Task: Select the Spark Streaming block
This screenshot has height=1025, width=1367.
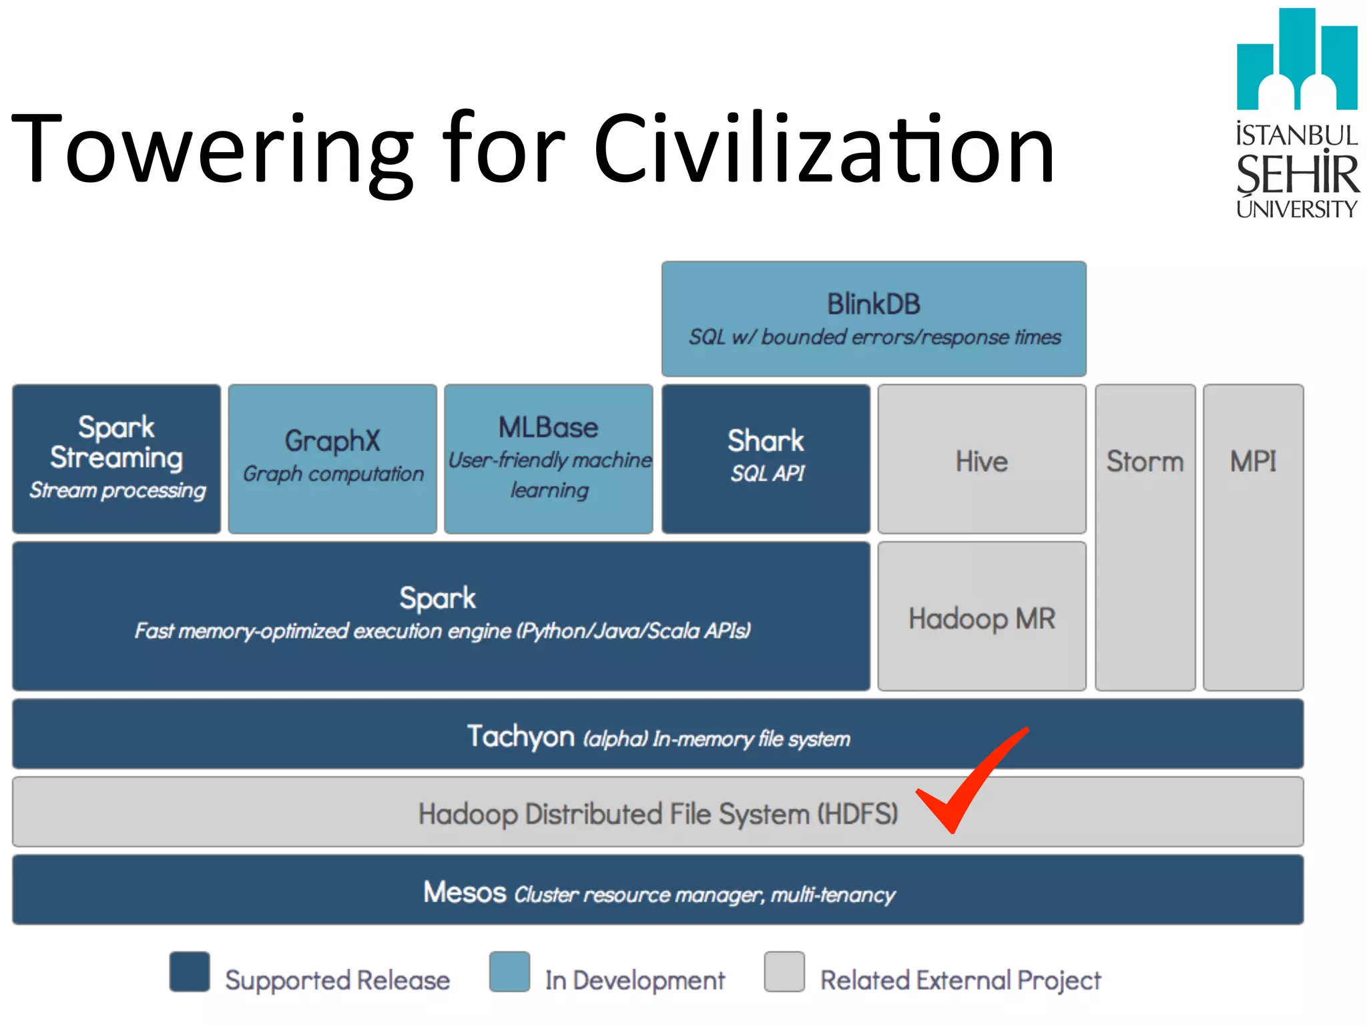Action: click(116, 458)
